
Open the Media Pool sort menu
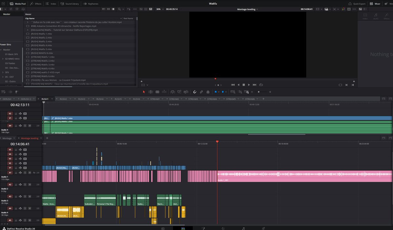pyautogui.click(x=129, y=9)
